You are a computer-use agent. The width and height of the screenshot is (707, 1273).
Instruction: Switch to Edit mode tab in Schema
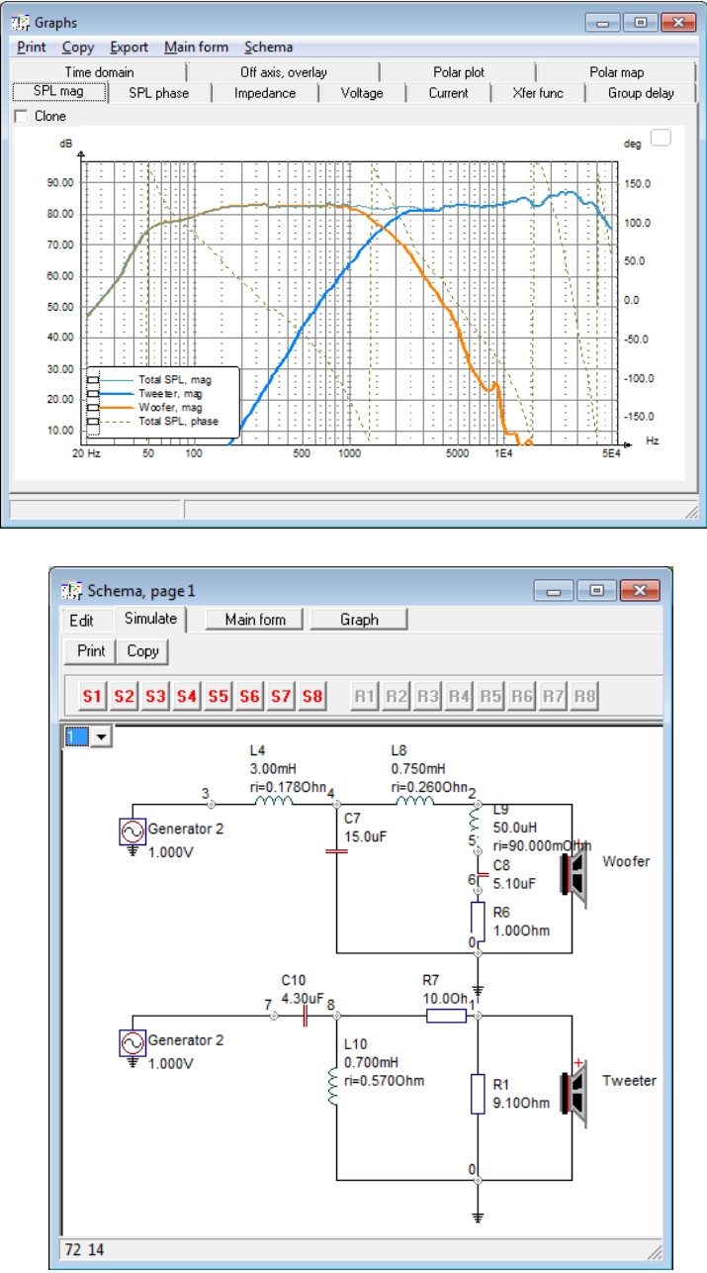click(x=81, y=621)
